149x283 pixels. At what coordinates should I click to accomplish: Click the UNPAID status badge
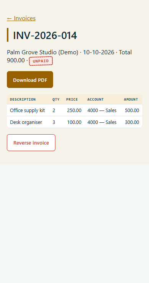pyautogui.click(x=41, y=61)
